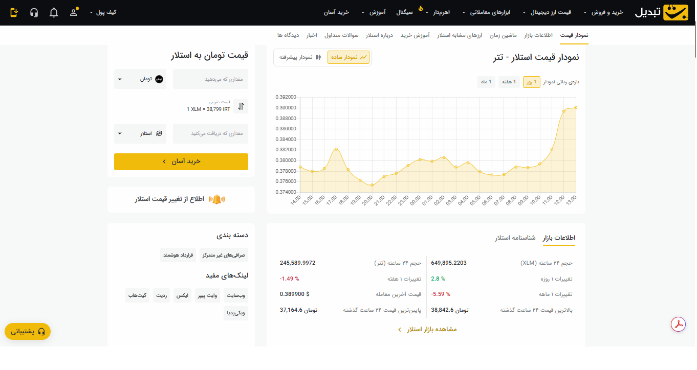The height and width of the screenshot is (370, 697).
Task: Open the notifications bell icon
Action: click(54, 12)
